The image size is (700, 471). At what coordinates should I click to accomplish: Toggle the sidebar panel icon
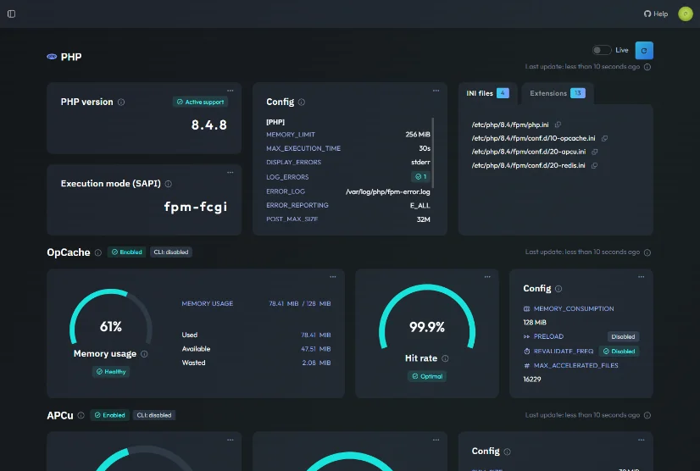(12, 14)
